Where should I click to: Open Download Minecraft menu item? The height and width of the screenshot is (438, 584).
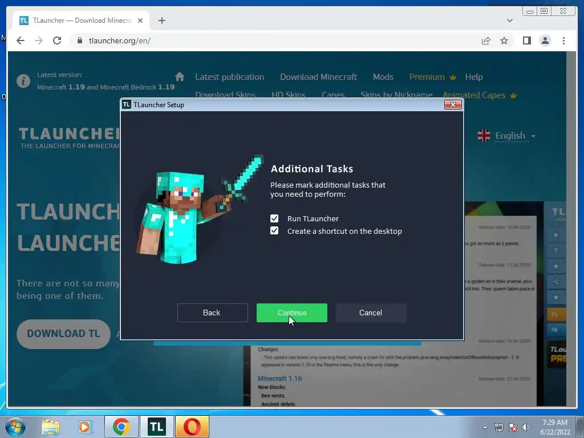318,77
